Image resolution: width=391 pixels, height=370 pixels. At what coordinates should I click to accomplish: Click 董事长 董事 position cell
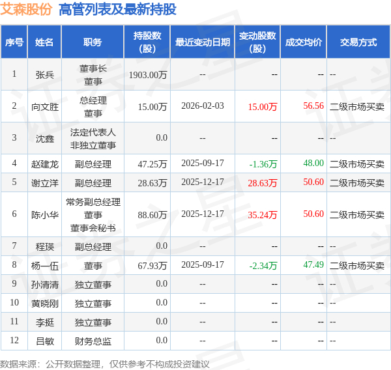[93, 74]
